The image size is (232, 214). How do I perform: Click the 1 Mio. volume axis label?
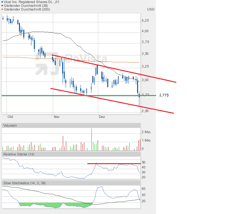point(146,141)
